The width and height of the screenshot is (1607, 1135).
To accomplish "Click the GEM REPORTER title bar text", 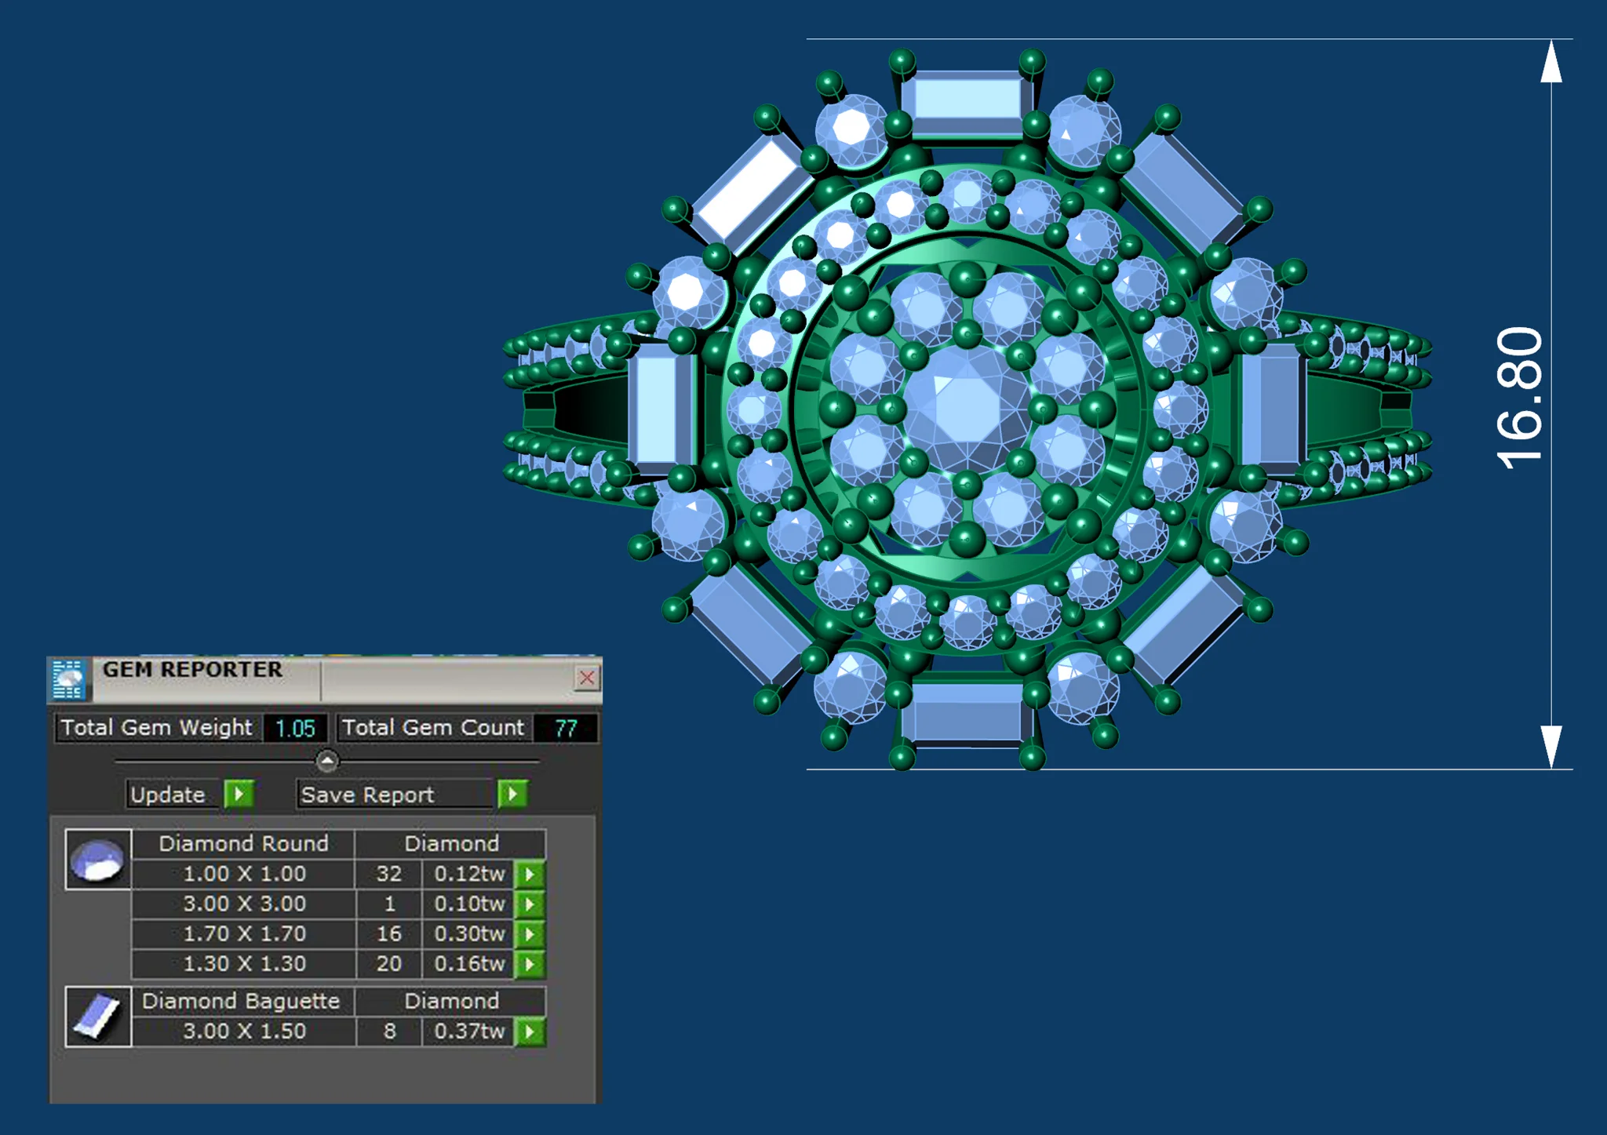I will tap(192, 669).
